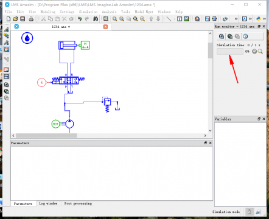This screenshot has height=219, width=269.
Task: Expand hidden toolbar items with the chevron
Action: pos(236,19)
